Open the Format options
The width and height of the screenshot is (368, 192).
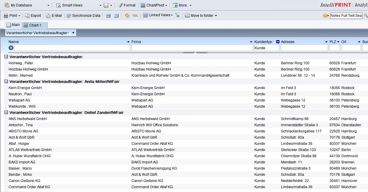[x=127, y=5]
